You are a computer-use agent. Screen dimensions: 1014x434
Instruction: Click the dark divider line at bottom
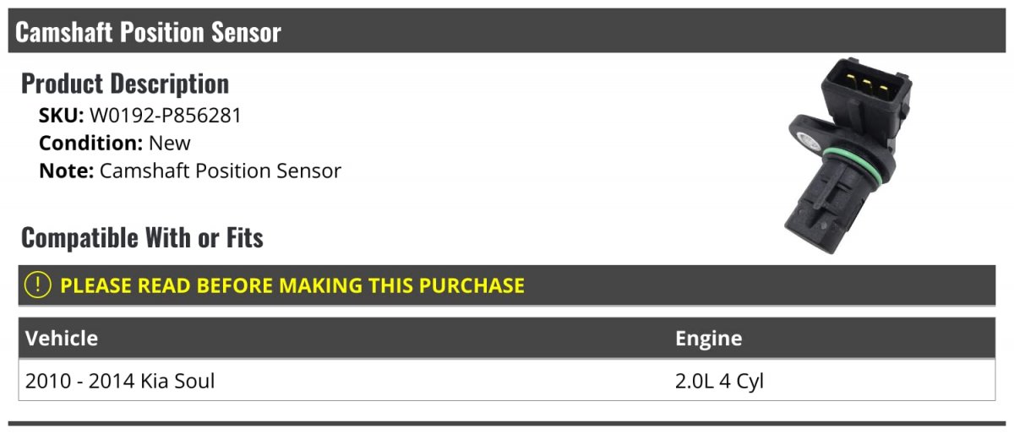[507, 423]
